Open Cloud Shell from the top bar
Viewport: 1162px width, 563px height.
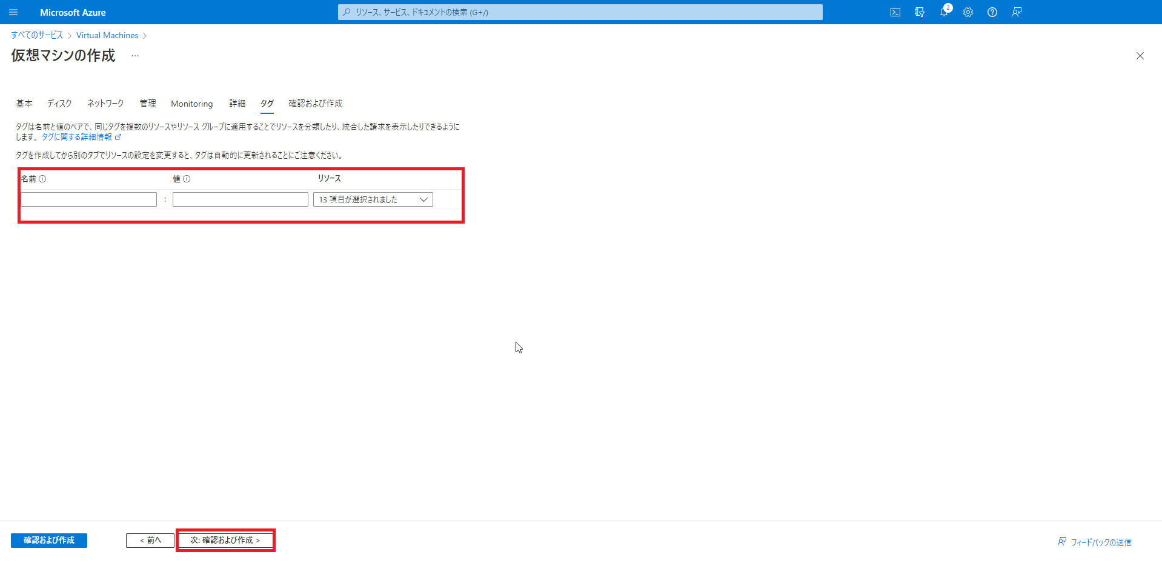895,12
